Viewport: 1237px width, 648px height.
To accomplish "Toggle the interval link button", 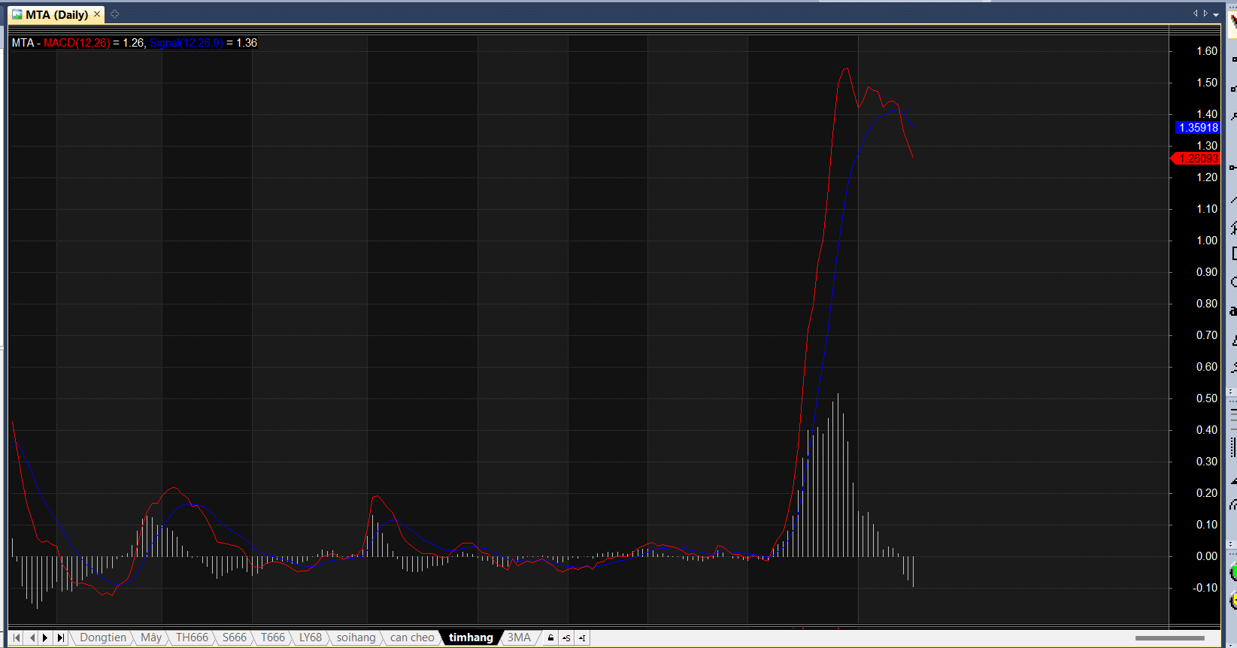I will pos(582,637).
